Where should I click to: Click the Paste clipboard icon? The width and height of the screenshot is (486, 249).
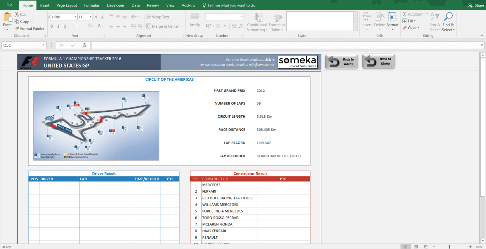[x=7, y=17]
